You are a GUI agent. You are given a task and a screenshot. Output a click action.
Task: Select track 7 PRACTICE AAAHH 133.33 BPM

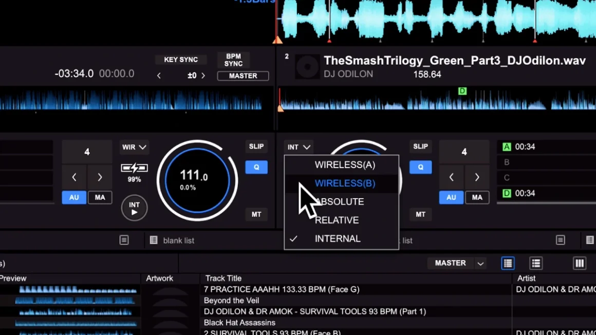[282, 289]
